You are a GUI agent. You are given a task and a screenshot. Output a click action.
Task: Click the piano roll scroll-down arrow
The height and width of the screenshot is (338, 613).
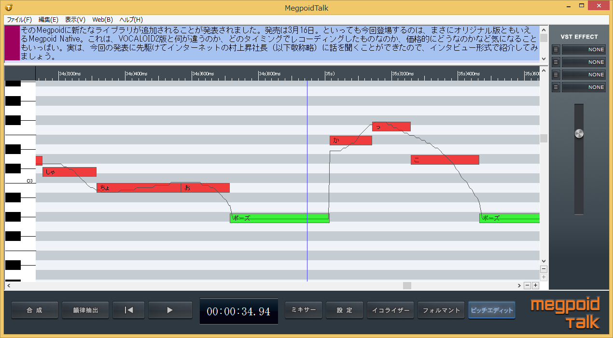coord(544,261)
